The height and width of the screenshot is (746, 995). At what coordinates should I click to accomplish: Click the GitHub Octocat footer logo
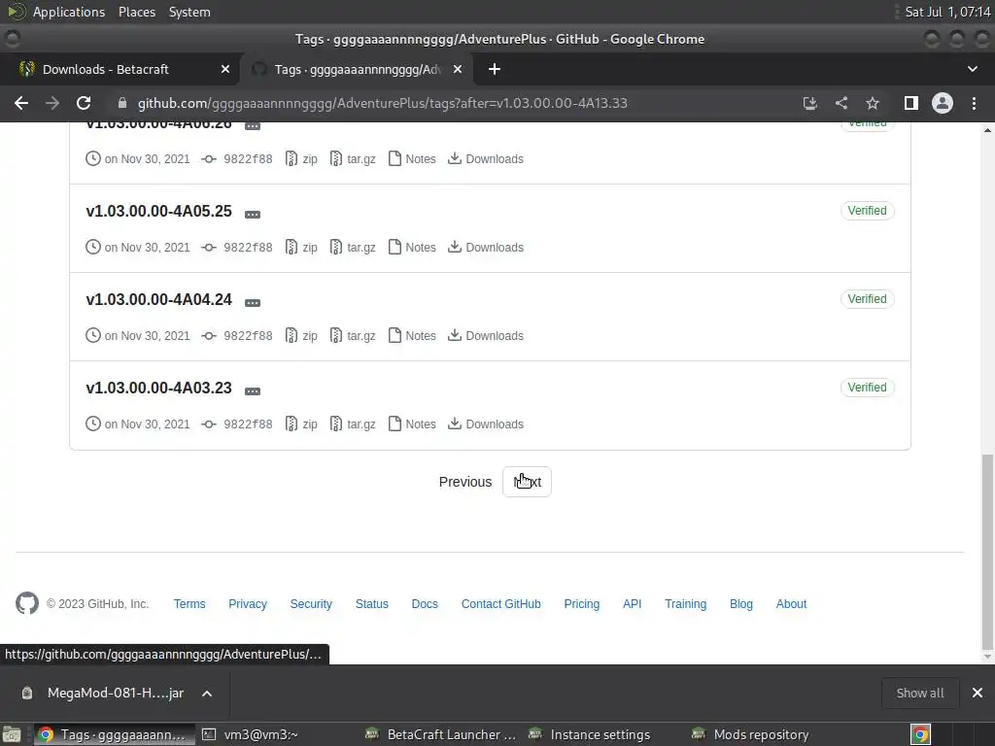[x=26, y=603]
